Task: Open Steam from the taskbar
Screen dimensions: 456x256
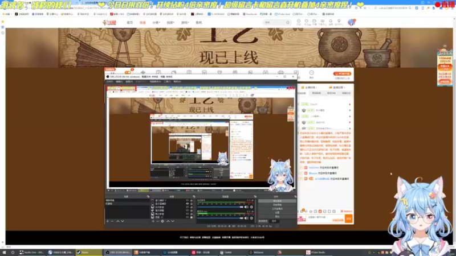Action: pos(89,252)
